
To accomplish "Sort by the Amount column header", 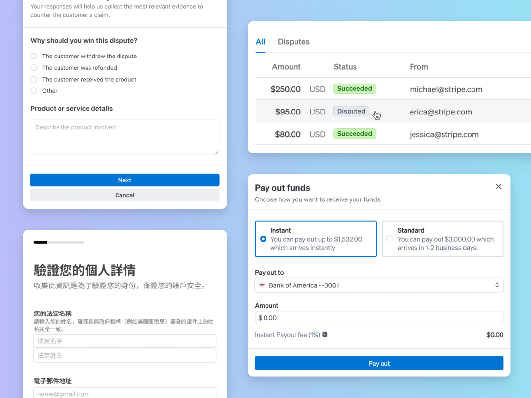I will (286, 67).
